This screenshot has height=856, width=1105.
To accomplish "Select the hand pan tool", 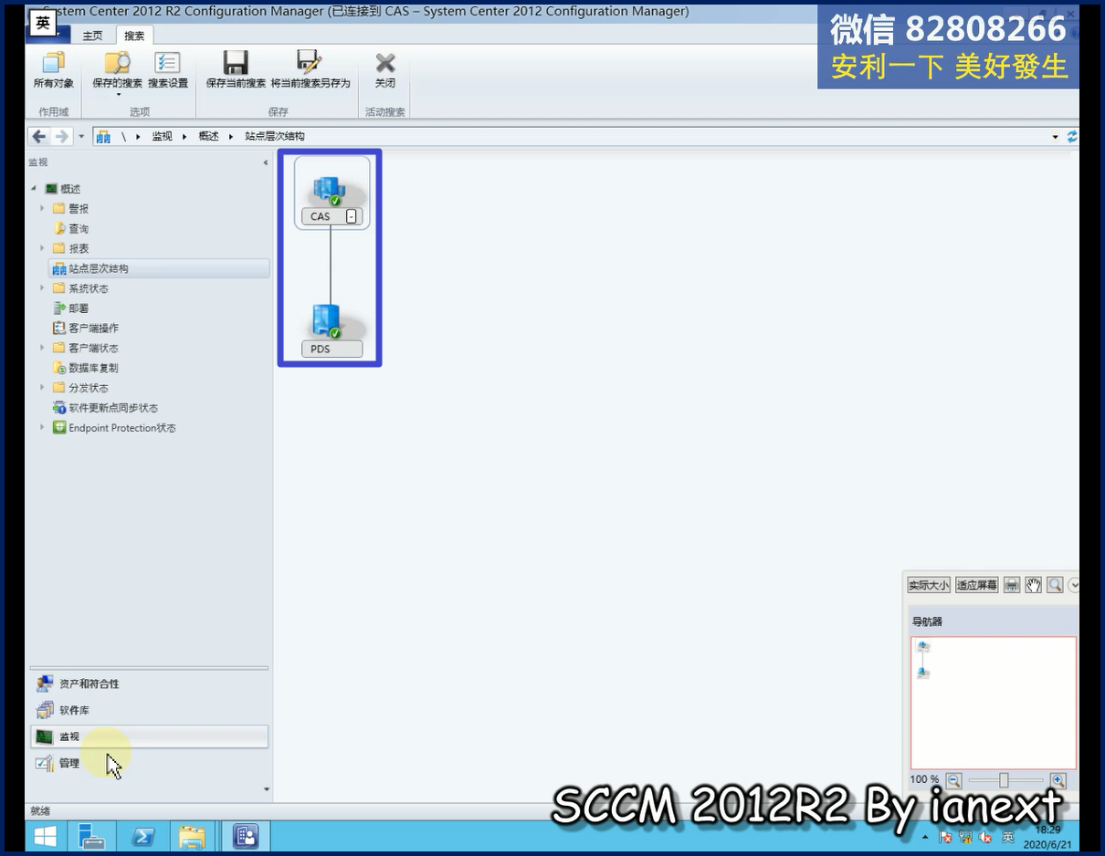I will tap(1034, 585).
